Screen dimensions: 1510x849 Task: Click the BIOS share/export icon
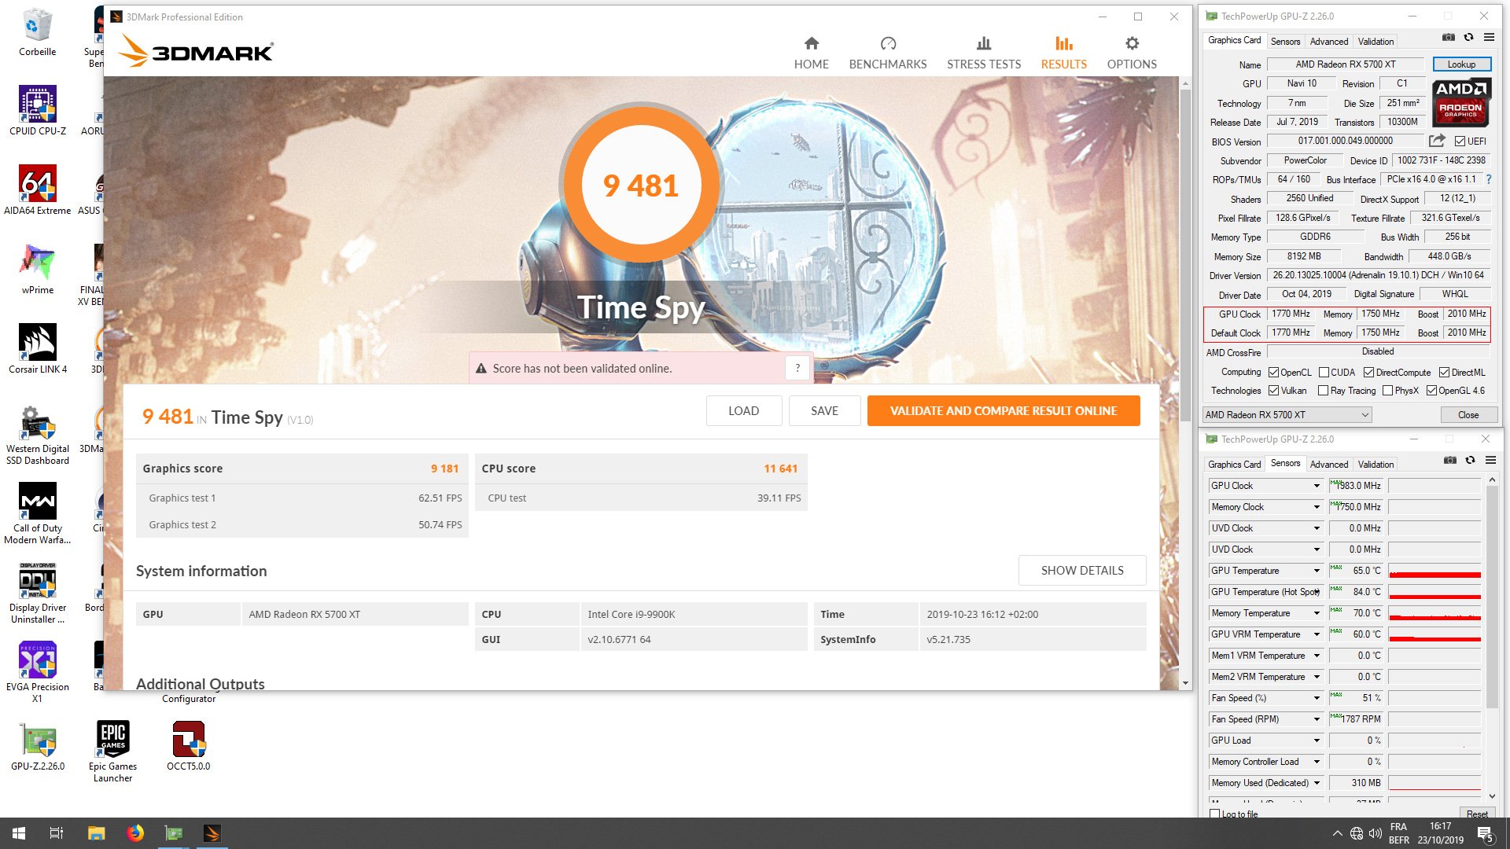pyautogui.click(x=1437, y=141)
